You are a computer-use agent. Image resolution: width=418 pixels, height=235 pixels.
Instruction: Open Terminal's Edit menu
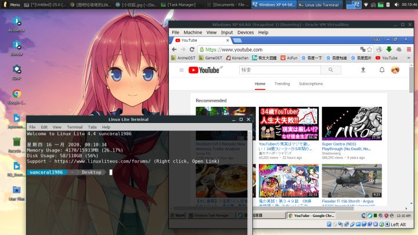tap(44, 127)
